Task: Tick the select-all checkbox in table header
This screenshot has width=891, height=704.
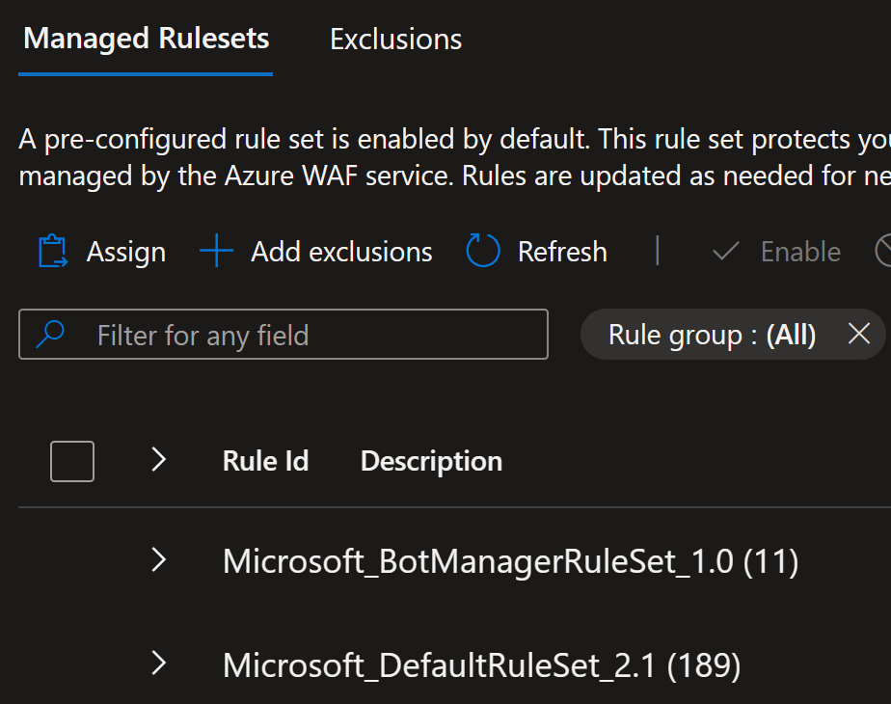Action: (72, 461)
